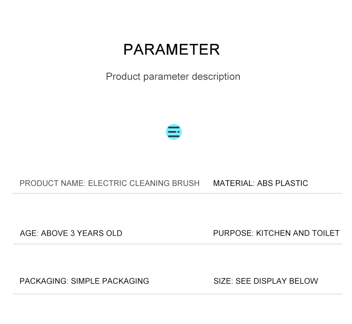Select the "ABOVE 3 YEARS OLD" text
This screenshot has width=352, height=324.
coord(81,233)
